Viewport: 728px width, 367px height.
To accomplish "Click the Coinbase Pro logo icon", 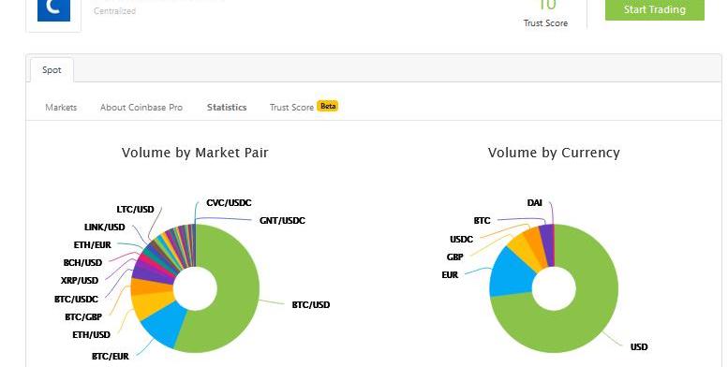I will tap(53, 10).
